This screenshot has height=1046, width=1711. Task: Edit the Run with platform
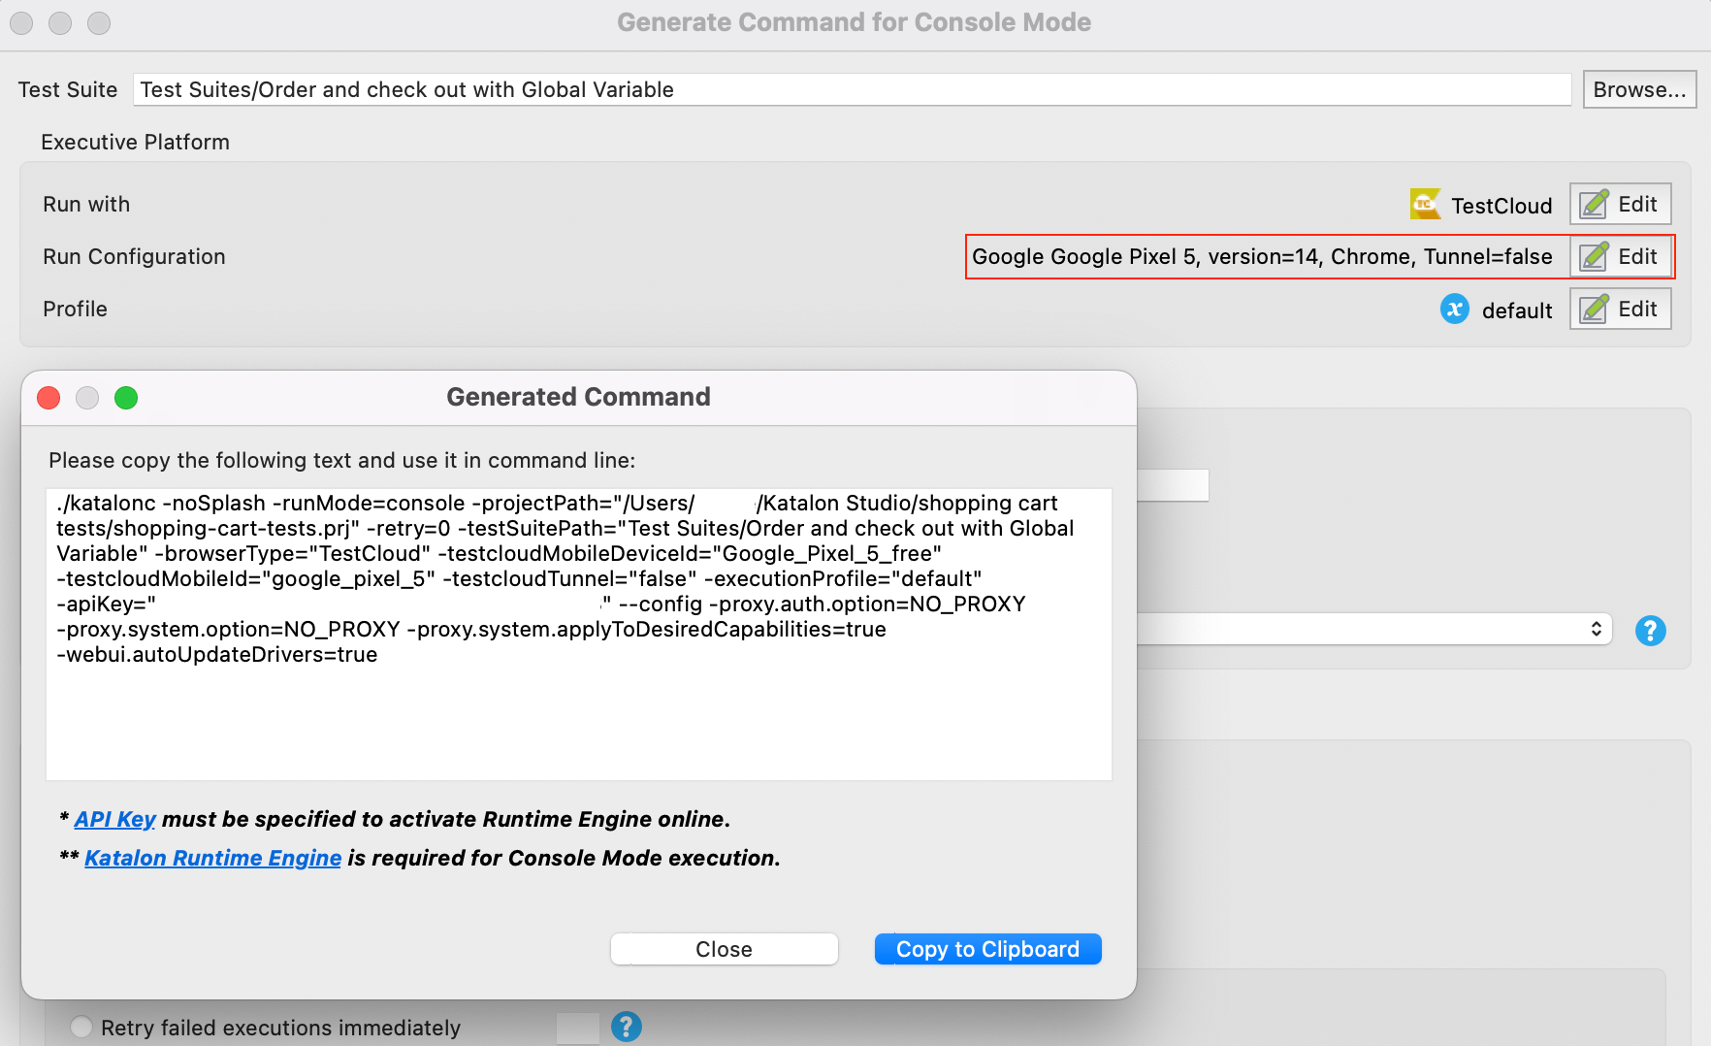(1621, 204)
